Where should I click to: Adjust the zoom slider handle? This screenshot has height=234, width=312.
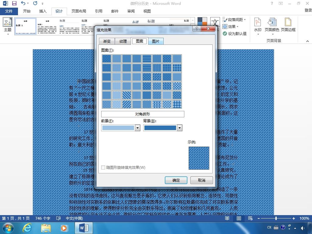pos(276,218)
